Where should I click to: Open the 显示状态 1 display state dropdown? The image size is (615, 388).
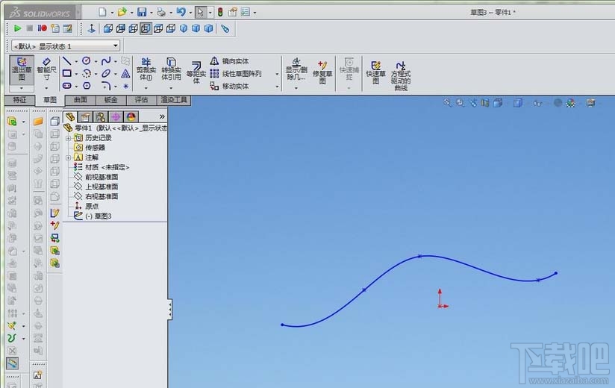115,46
